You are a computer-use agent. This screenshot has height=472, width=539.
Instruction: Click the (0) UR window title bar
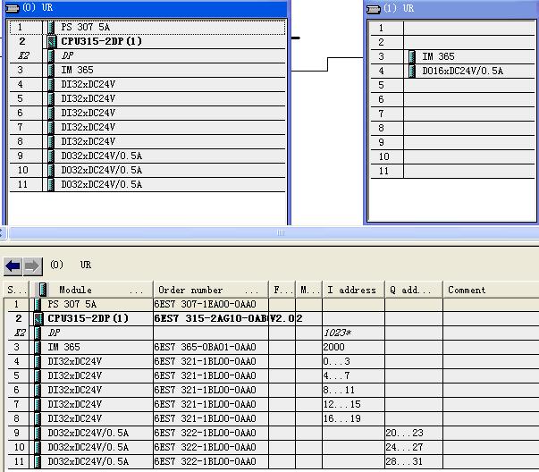(146, 8)
